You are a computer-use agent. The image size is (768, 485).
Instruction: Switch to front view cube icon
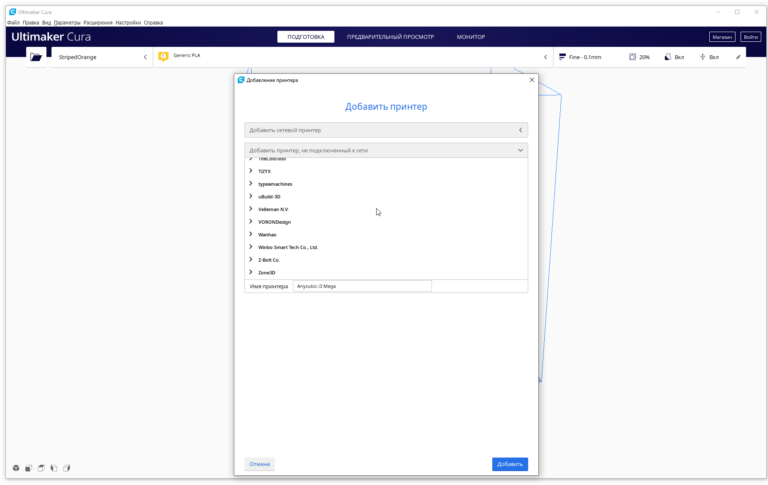pos(29,468)
